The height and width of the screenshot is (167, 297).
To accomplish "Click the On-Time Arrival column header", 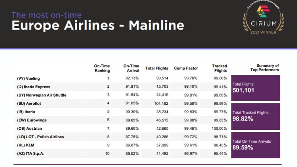I will point(131,68).
